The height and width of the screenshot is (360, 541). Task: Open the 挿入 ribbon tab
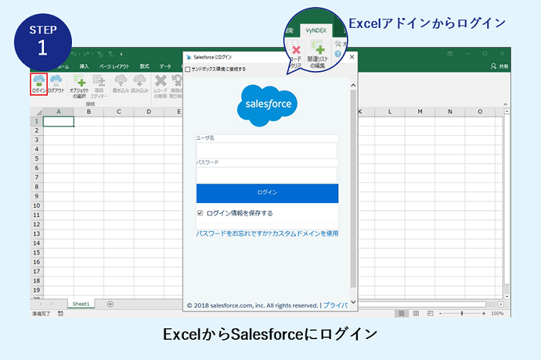(84, 66)
